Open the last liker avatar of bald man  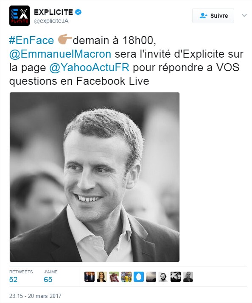coord(188,277)
